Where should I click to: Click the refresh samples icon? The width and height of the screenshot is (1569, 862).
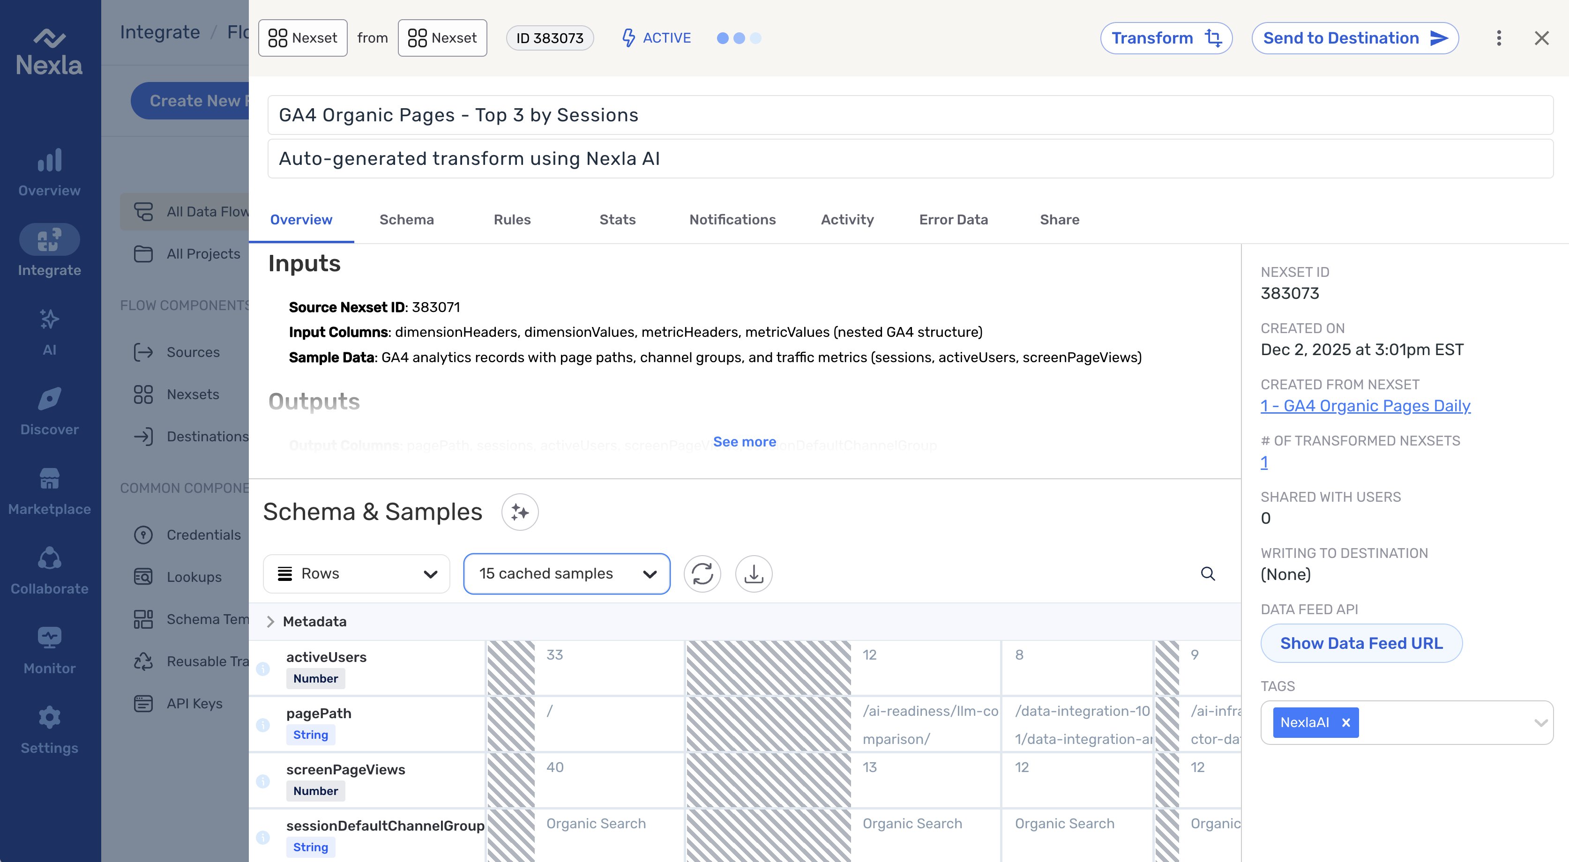pyautogui.click(x=702, y=573)
